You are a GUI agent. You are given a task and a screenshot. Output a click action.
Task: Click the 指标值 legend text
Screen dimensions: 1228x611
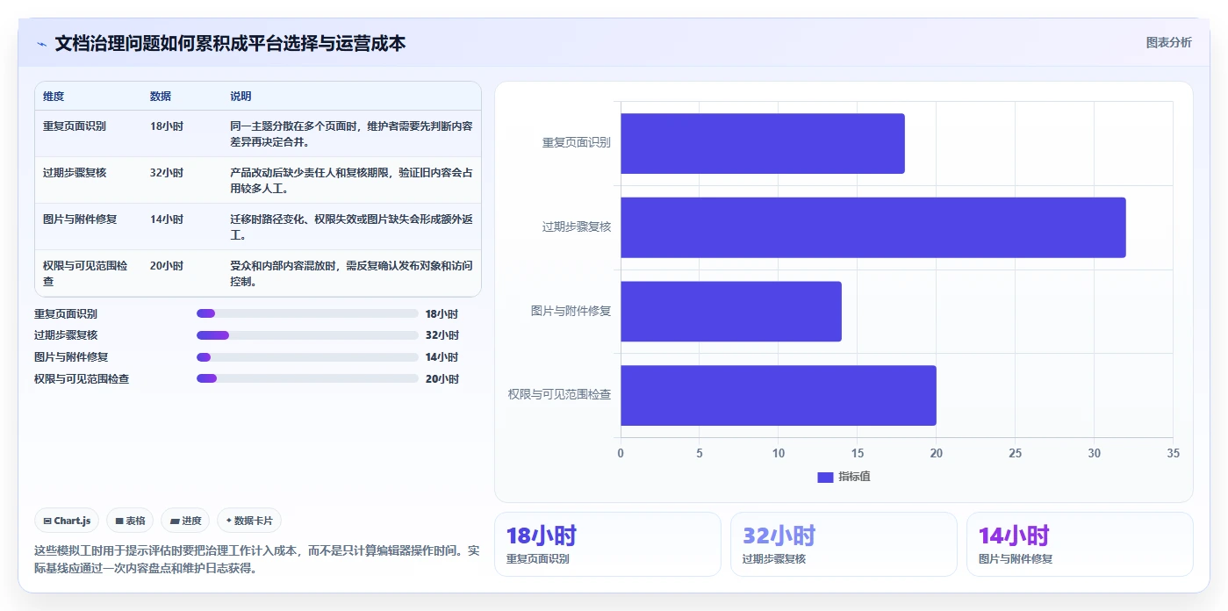coord(854,477)
